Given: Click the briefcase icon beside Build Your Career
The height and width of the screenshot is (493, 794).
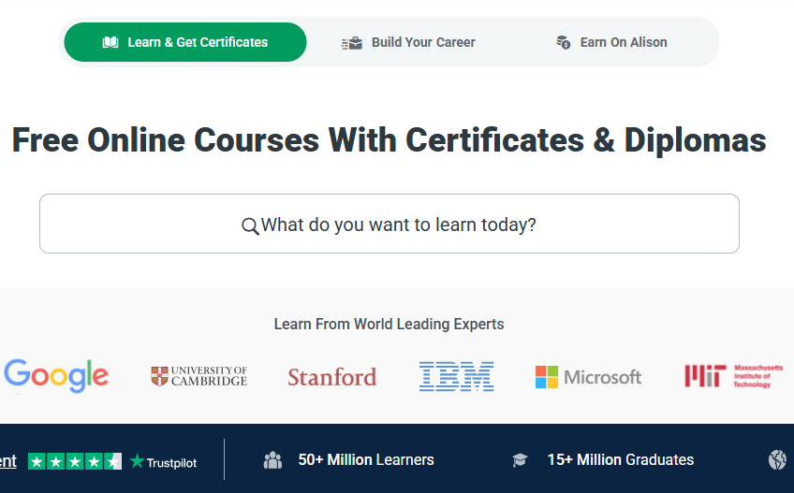Looking at the screenshot, I should click(352, 42).
